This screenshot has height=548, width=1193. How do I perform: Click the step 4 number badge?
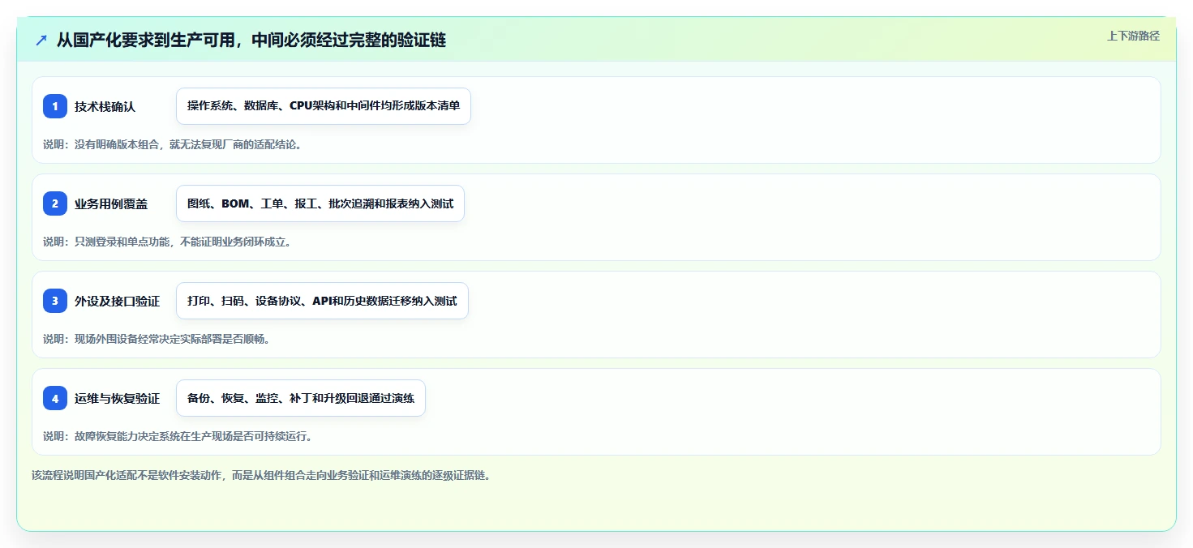click(55, 398)
